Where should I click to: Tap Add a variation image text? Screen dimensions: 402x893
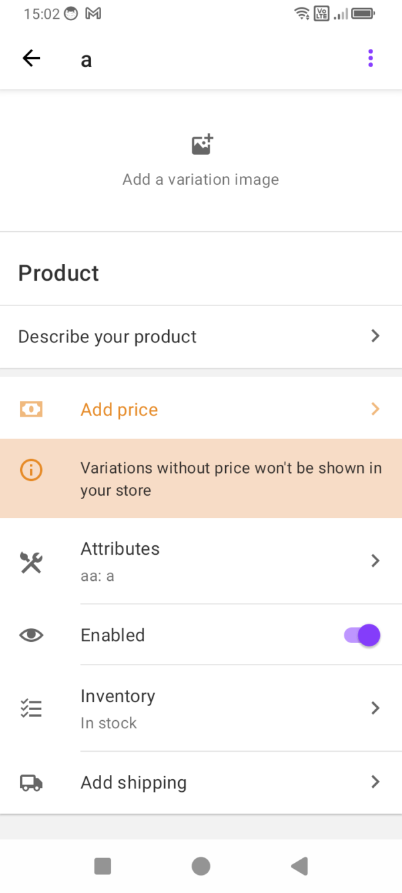200,180
